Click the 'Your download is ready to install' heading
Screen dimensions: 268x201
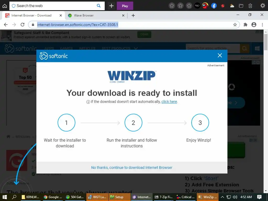132,93
